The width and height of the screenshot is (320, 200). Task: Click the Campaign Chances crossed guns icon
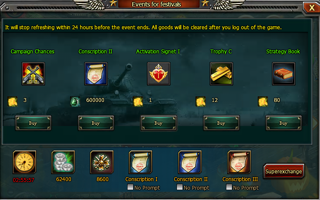pyautogui.click(x=33, y=74)
